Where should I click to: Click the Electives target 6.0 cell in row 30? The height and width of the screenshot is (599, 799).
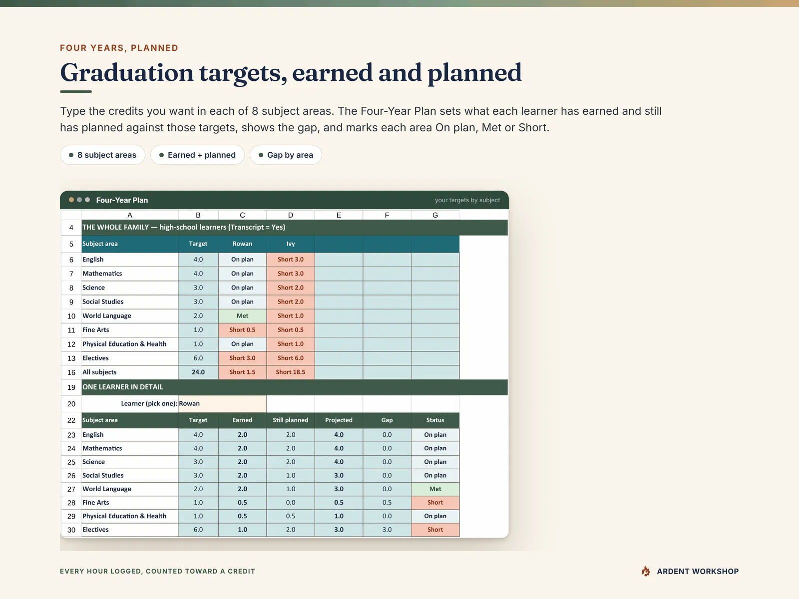click(x=198, y=530)
